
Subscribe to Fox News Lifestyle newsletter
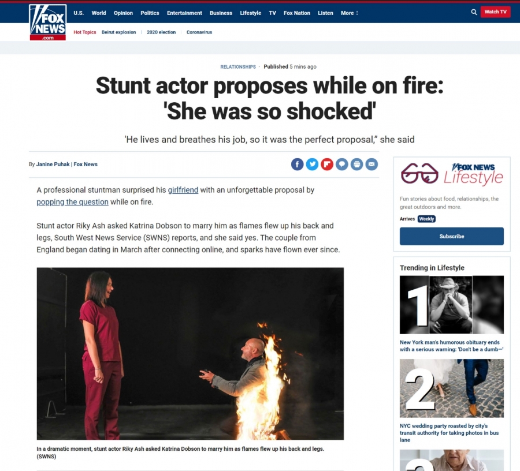click(x=451, y=236)
